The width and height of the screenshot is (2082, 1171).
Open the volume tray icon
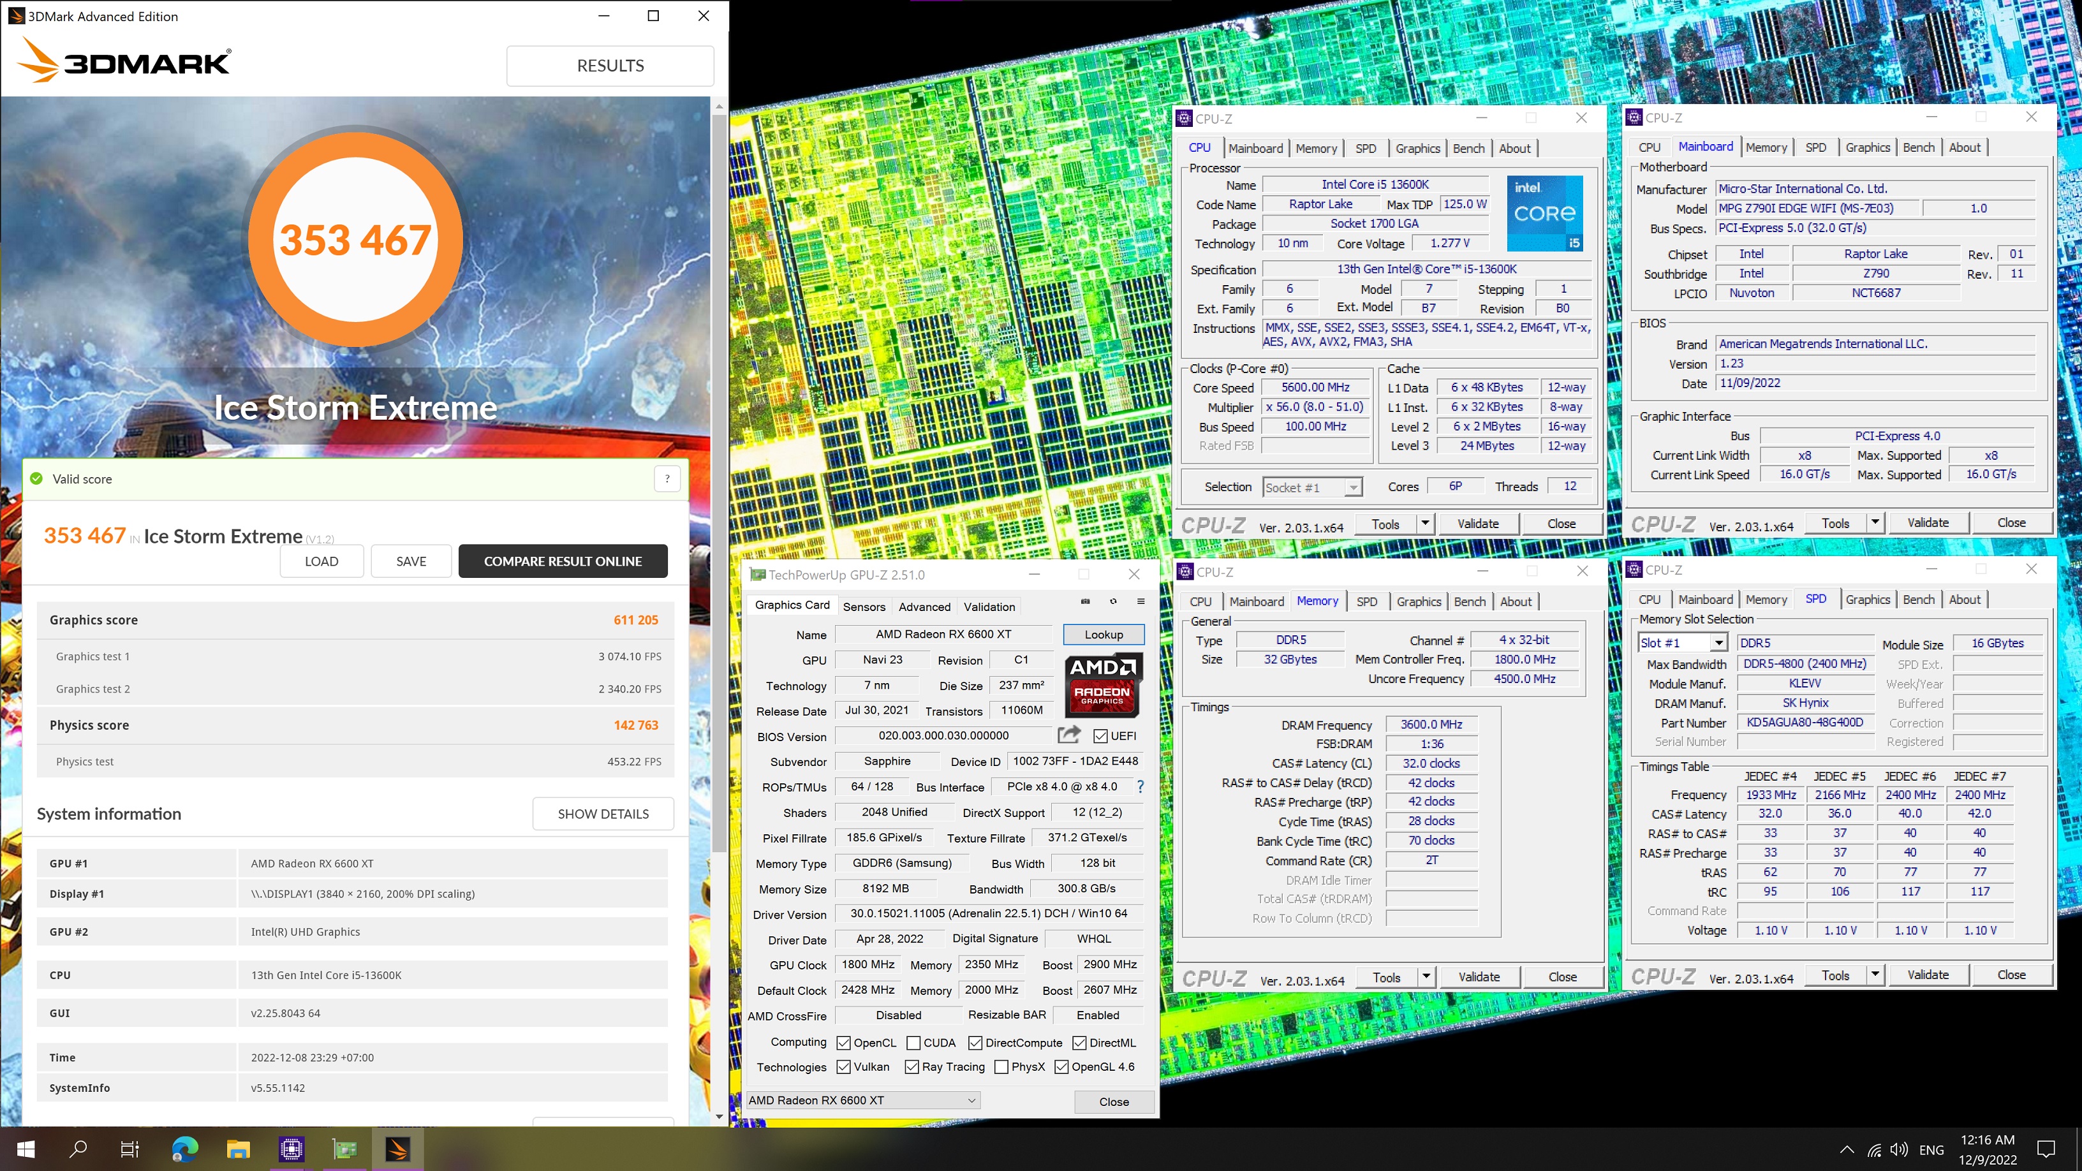1900,1149
